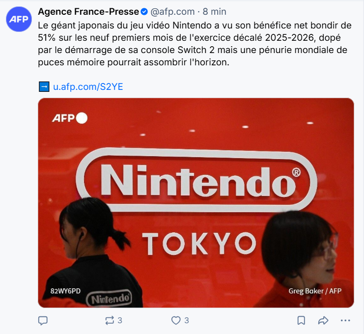Click the post text about Nintendo's net profit
The width and height of the screenshot is (364, 334).
[195, 44]
